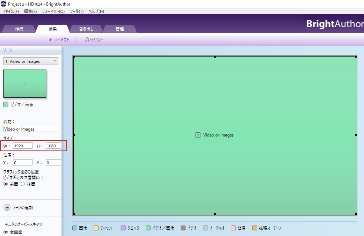Click the yellow ティッカー legend swatch
The width and height of the screenshot is (364, 236).
(x=96, y=228)
